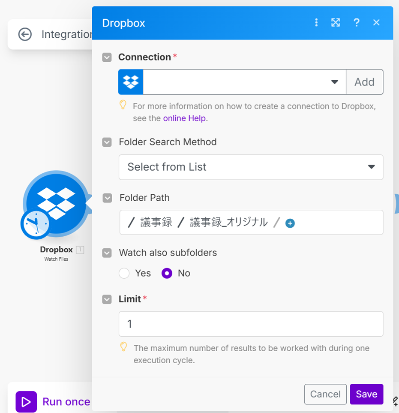This screenshot has width=399, height=413.
Task: Click the Cancel button
Action: click(x=325, y=394)
